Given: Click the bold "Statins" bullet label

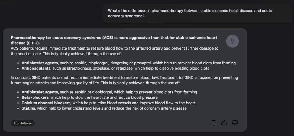Looking at the screenshot, I should tap(28, 108).
